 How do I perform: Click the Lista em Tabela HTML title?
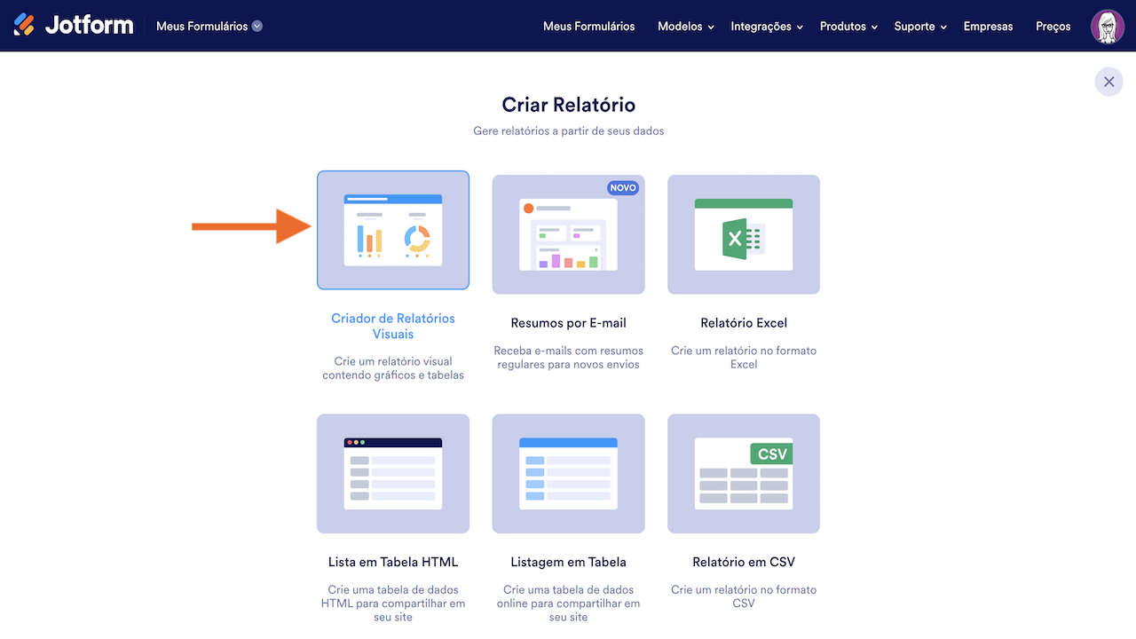click(393, 562)
